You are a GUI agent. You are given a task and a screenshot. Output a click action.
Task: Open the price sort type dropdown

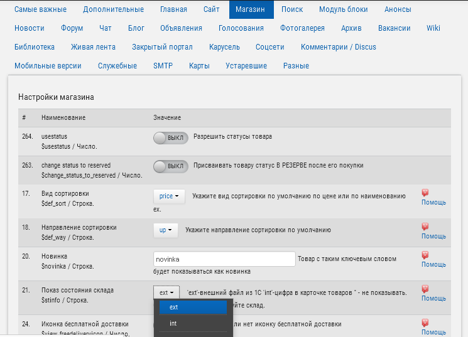pos(169,196)
